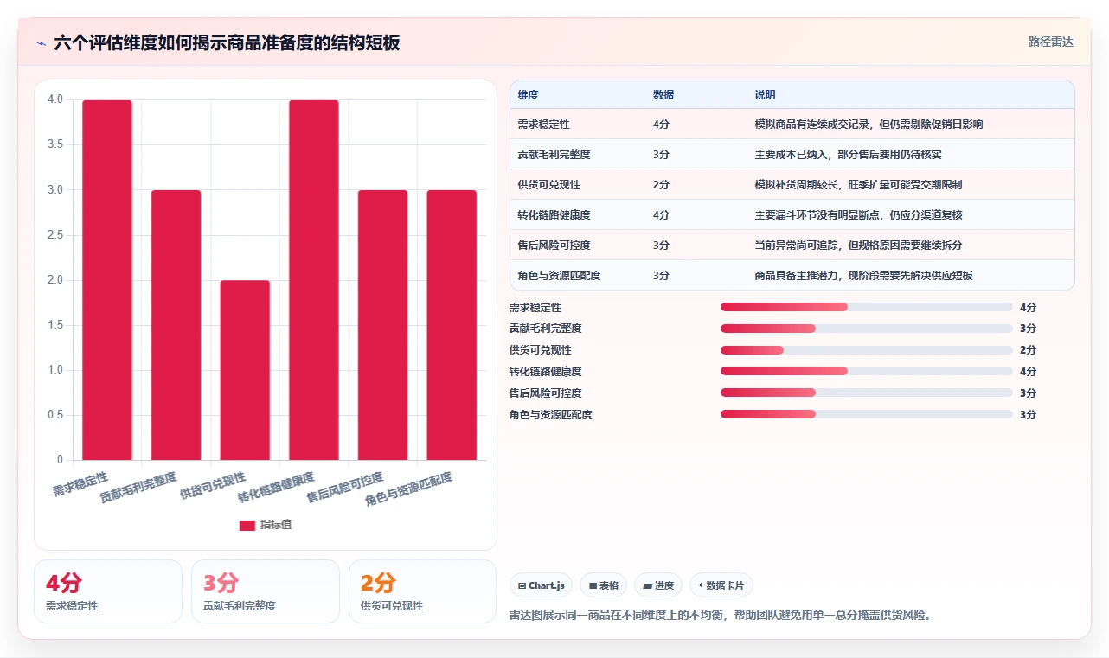Image resolution: width=1109 pixels, height=658 pixels.
Task: Click the 供货可兑现性 progress bar
Action: (x=867, y=350)
